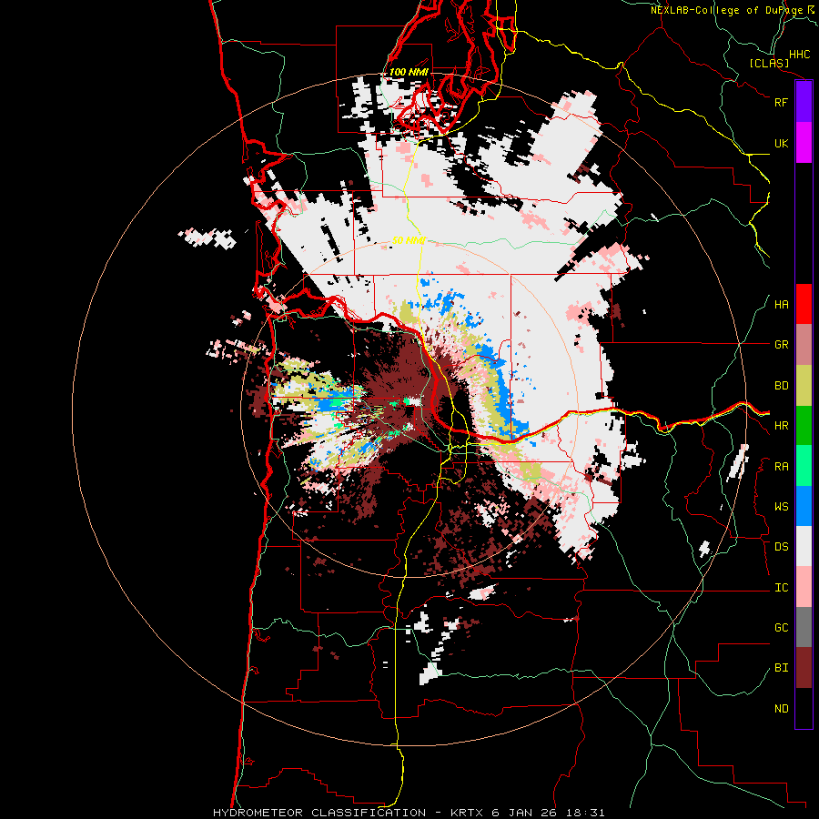This screenshot has height=819, width=819.
Task: Click the ND black legend swatch
Action: 804,708
